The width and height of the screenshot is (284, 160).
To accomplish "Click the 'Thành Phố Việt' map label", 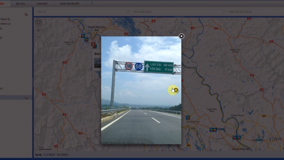I will 241,149.
